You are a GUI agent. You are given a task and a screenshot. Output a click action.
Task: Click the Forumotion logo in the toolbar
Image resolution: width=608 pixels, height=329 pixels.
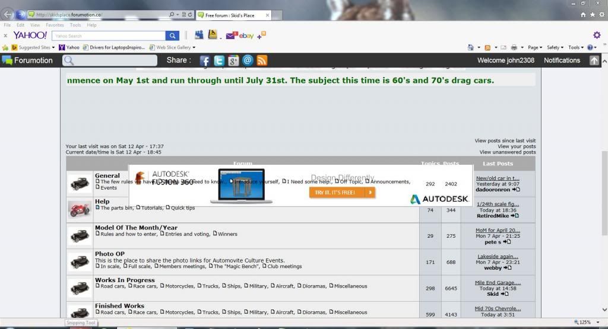point(27,60)
